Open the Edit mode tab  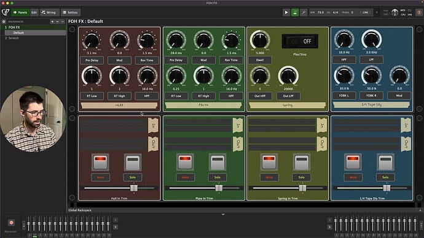[x=34, y=12]
